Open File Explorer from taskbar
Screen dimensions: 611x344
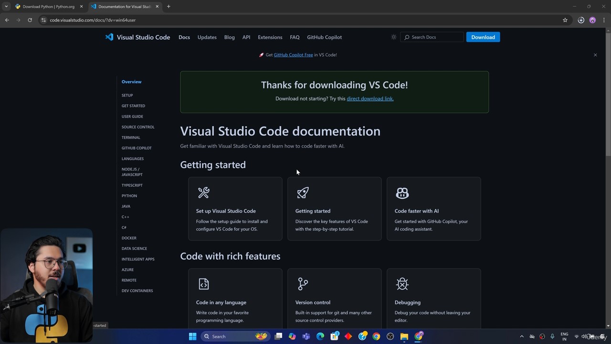[x=404, y=336]
